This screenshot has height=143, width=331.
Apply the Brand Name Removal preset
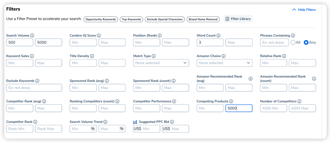[x=203, y=19]
